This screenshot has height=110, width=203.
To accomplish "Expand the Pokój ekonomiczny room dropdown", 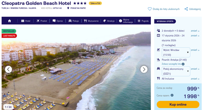I will click(176, 71).
